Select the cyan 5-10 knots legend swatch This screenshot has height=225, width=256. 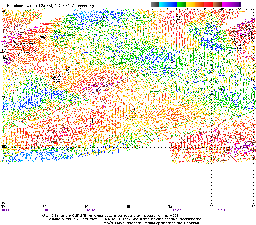coord(164,4)
